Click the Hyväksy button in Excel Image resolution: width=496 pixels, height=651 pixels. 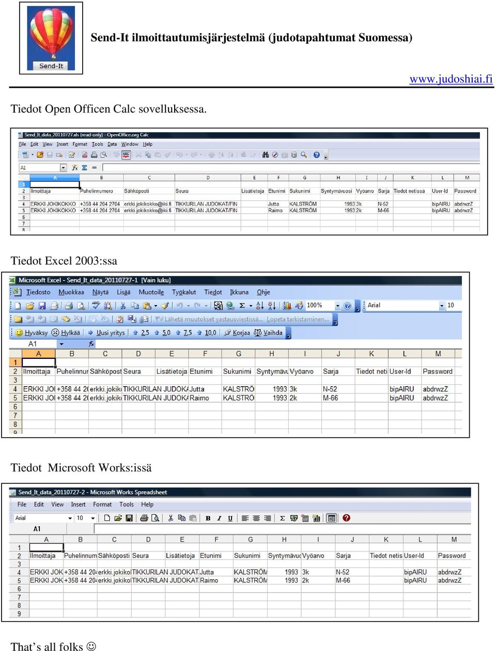pos(32,332)
